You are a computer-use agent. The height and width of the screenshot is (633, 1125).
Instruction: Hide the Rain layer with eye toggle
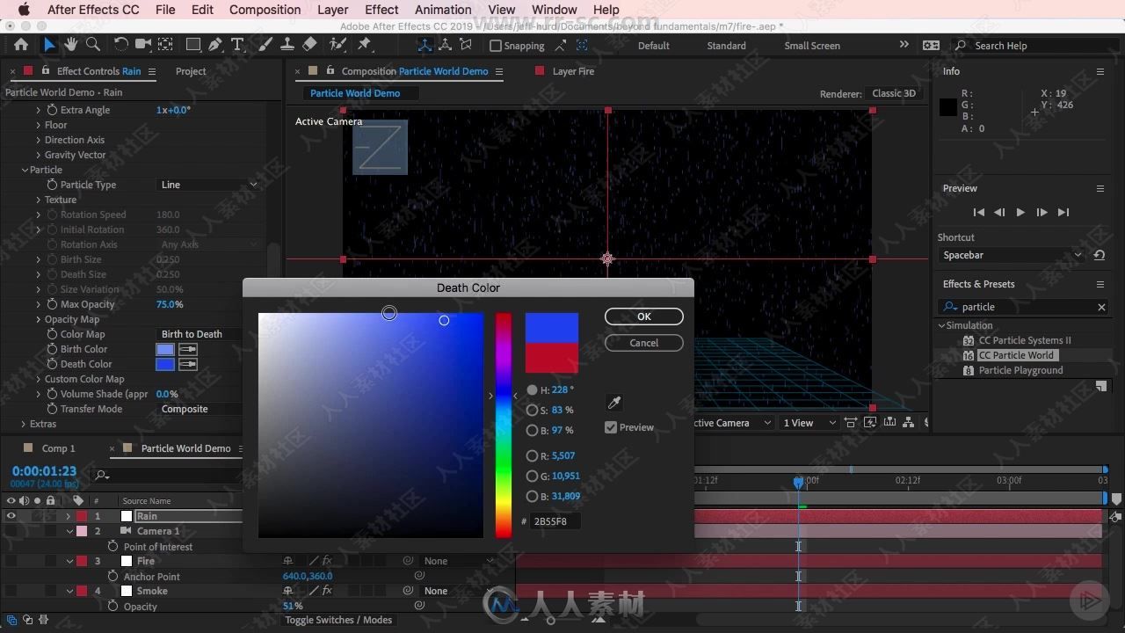click(11, 516)
